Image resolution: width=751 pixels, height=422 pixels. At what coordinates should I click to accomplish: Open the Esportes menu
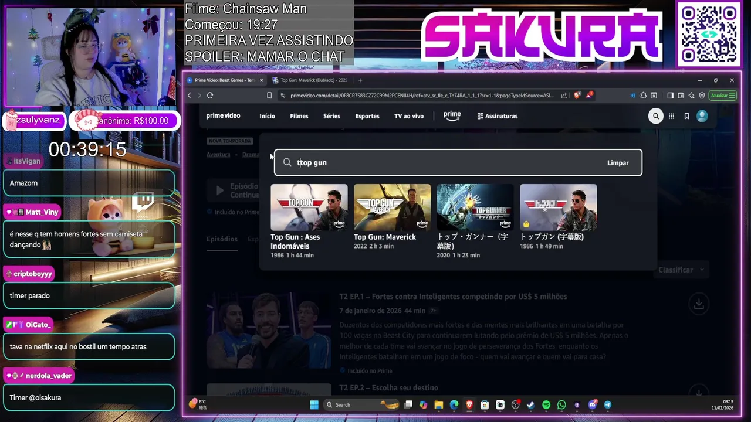pos(367,116)
